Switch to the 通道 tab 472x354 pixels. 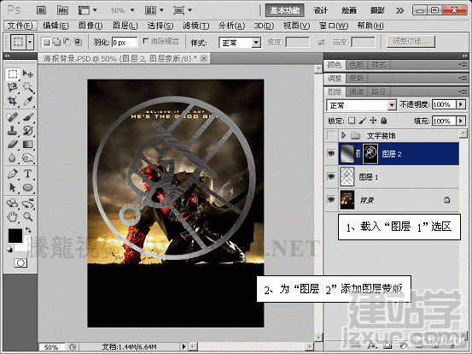tap(357, 91)
